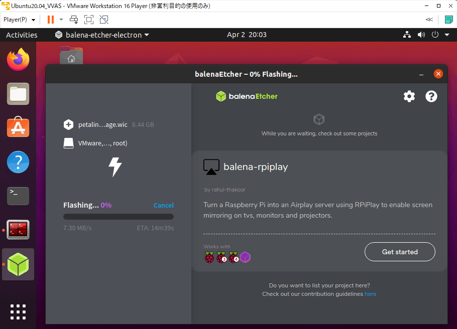Click the Raspberry Pi 4 icon
The height and width of the screenshot is (329, 457).
coord(234,257)
